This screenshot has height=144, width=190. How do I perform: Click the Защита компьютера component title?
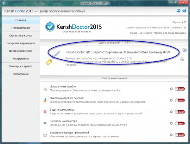62,110
